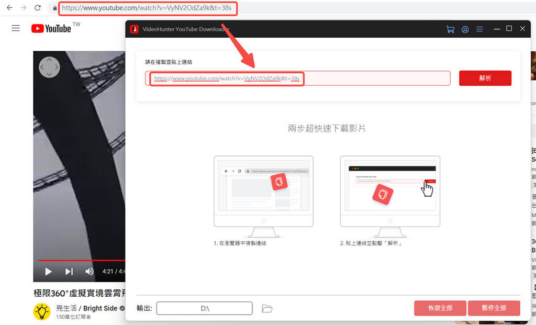The image size is (536, 325).
Task: Mute the YouTube video volume
Action: 89,271
